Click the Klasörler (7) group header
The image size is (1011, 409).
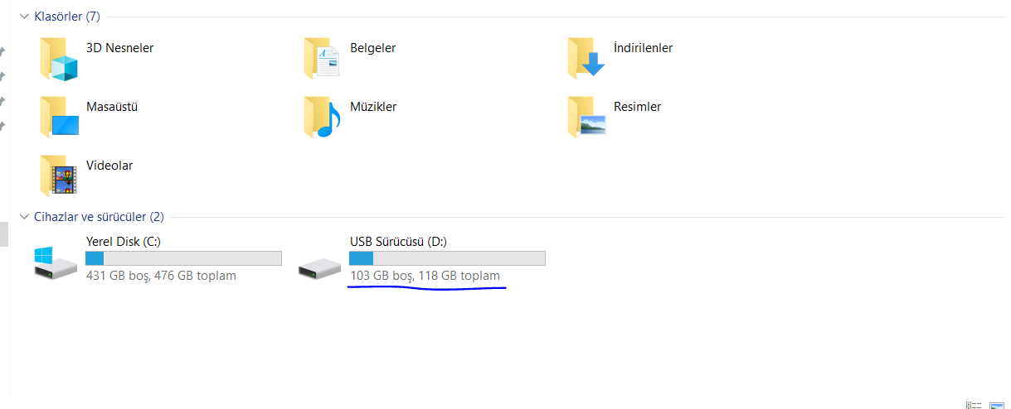point(66,16)
